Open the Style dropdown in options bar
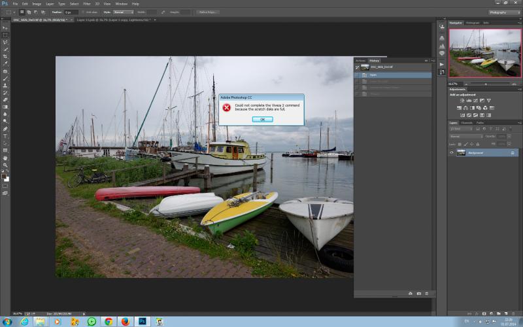This screenshot has width=523, height=327. click(x=124, y=12)
